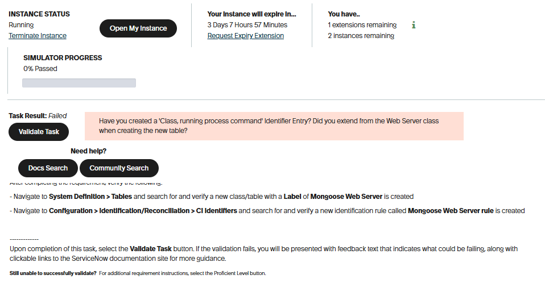Request an expiry extension

pyautogui.click(x=246, y=36)
